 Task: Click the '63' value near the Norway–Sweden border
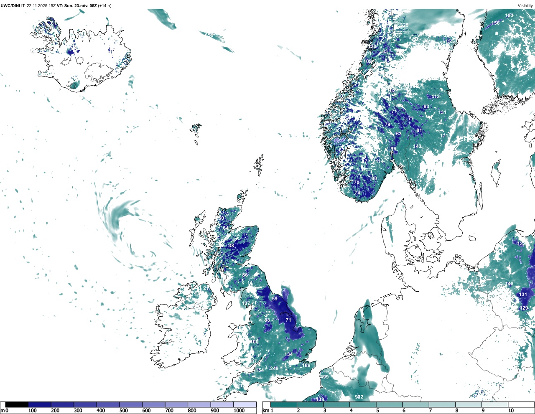pos(399,135)
